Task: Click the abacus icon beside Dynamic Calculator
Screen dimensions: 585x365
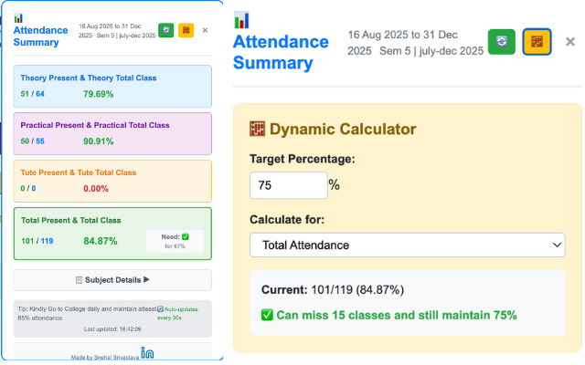Action: [x=257, y=130]
